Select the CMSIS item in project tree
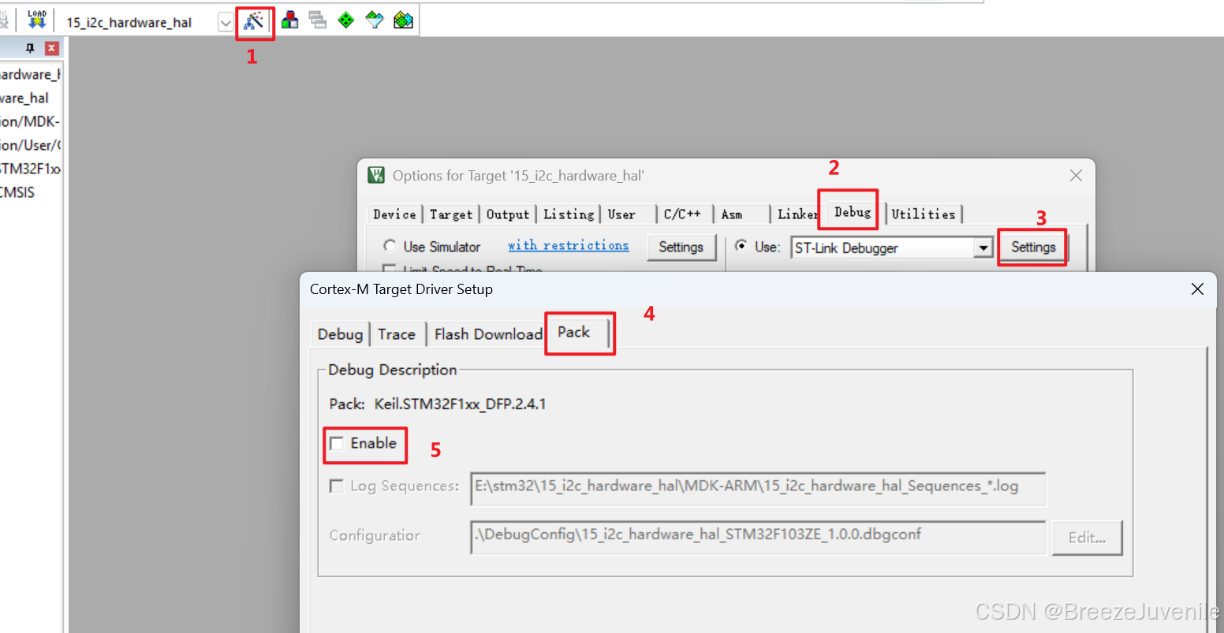Screen dimensions: 1224x633 tap(17, 192)
